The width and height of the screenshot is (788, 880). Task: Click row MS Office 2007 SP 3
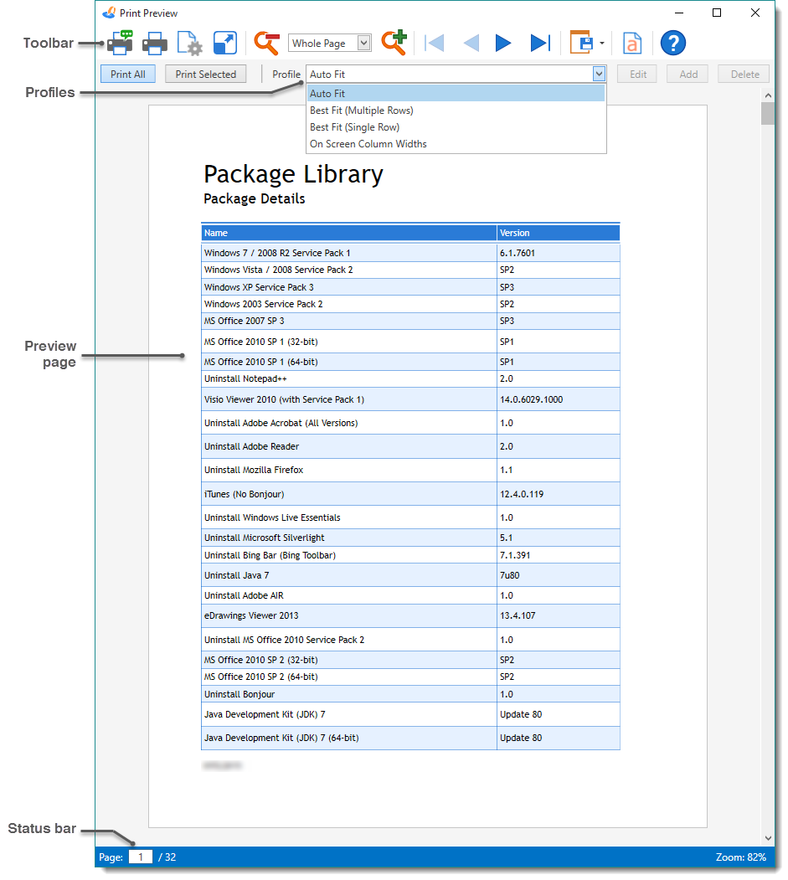tap(410, 321)
